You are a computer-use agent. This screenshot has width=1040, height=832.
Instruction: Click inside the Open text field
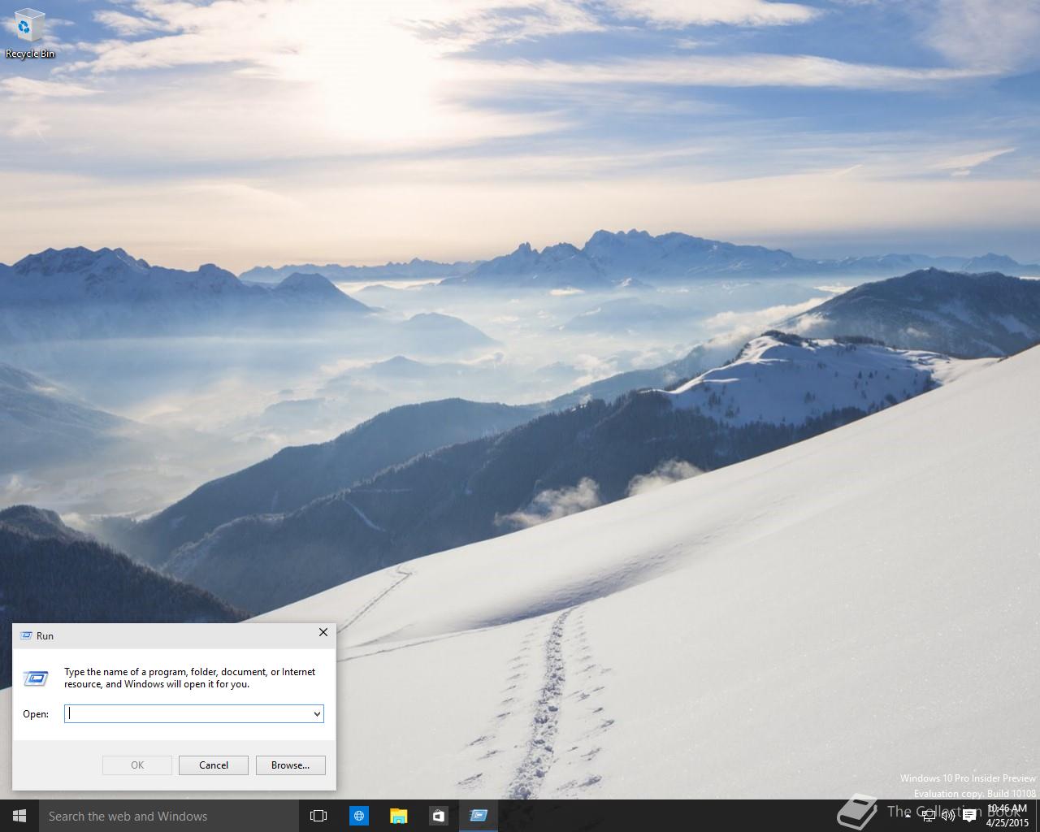(x=188, y=713)
